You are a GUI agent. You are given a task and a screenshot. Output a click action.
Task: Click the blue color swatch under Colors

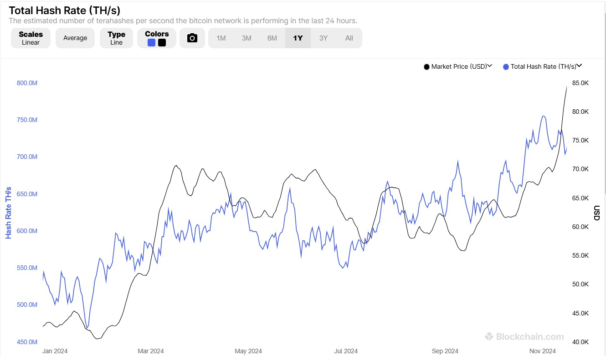click(x=151, y=43)
